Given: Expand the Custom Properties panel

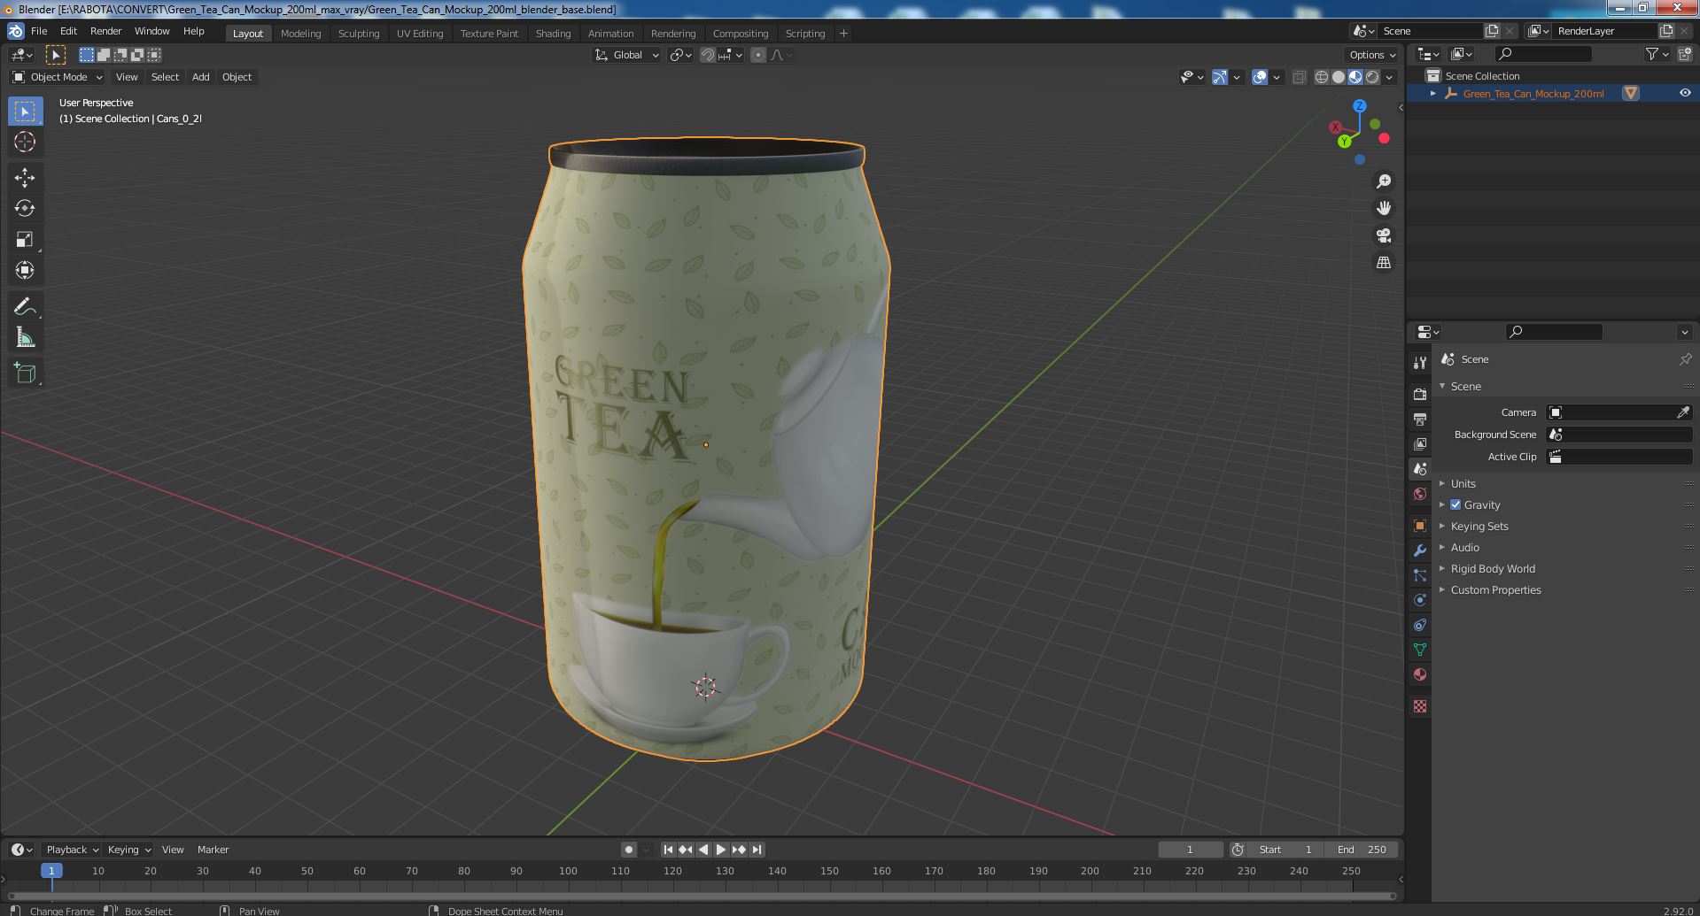Looking at the screenshot, I should tap(1495, 589).
